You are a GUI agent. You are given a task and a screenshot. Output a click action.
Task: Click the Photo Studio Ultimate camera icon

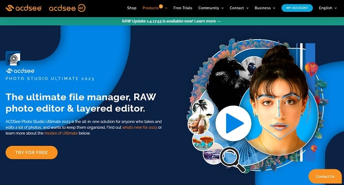pos(13,58)
